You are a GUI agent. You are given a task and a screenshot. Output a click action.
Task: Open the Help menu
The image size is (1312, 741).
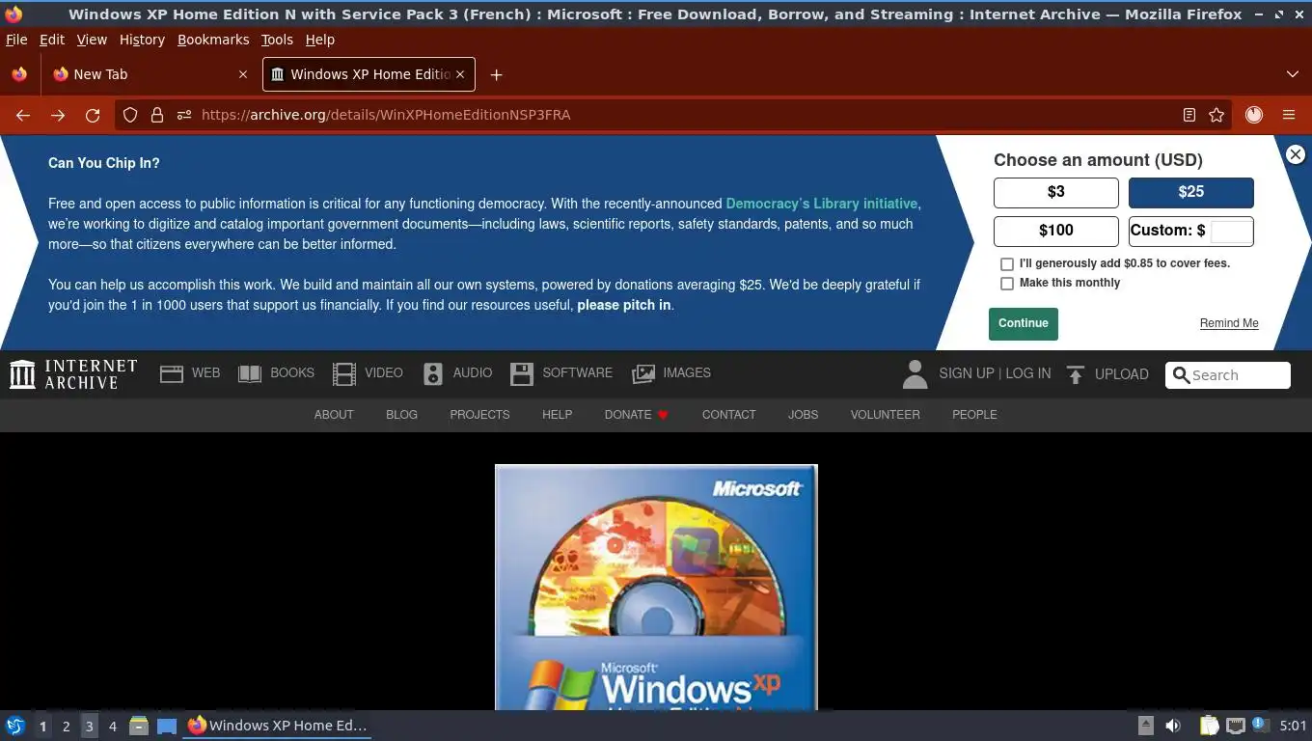[x=319, y=40]
